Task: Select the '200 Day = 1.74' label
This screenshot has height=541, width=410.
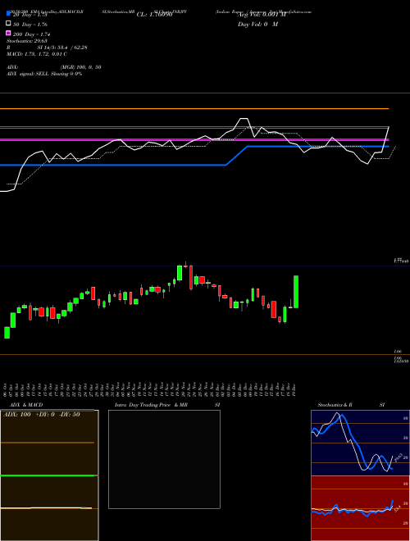Action: point(32,34)
